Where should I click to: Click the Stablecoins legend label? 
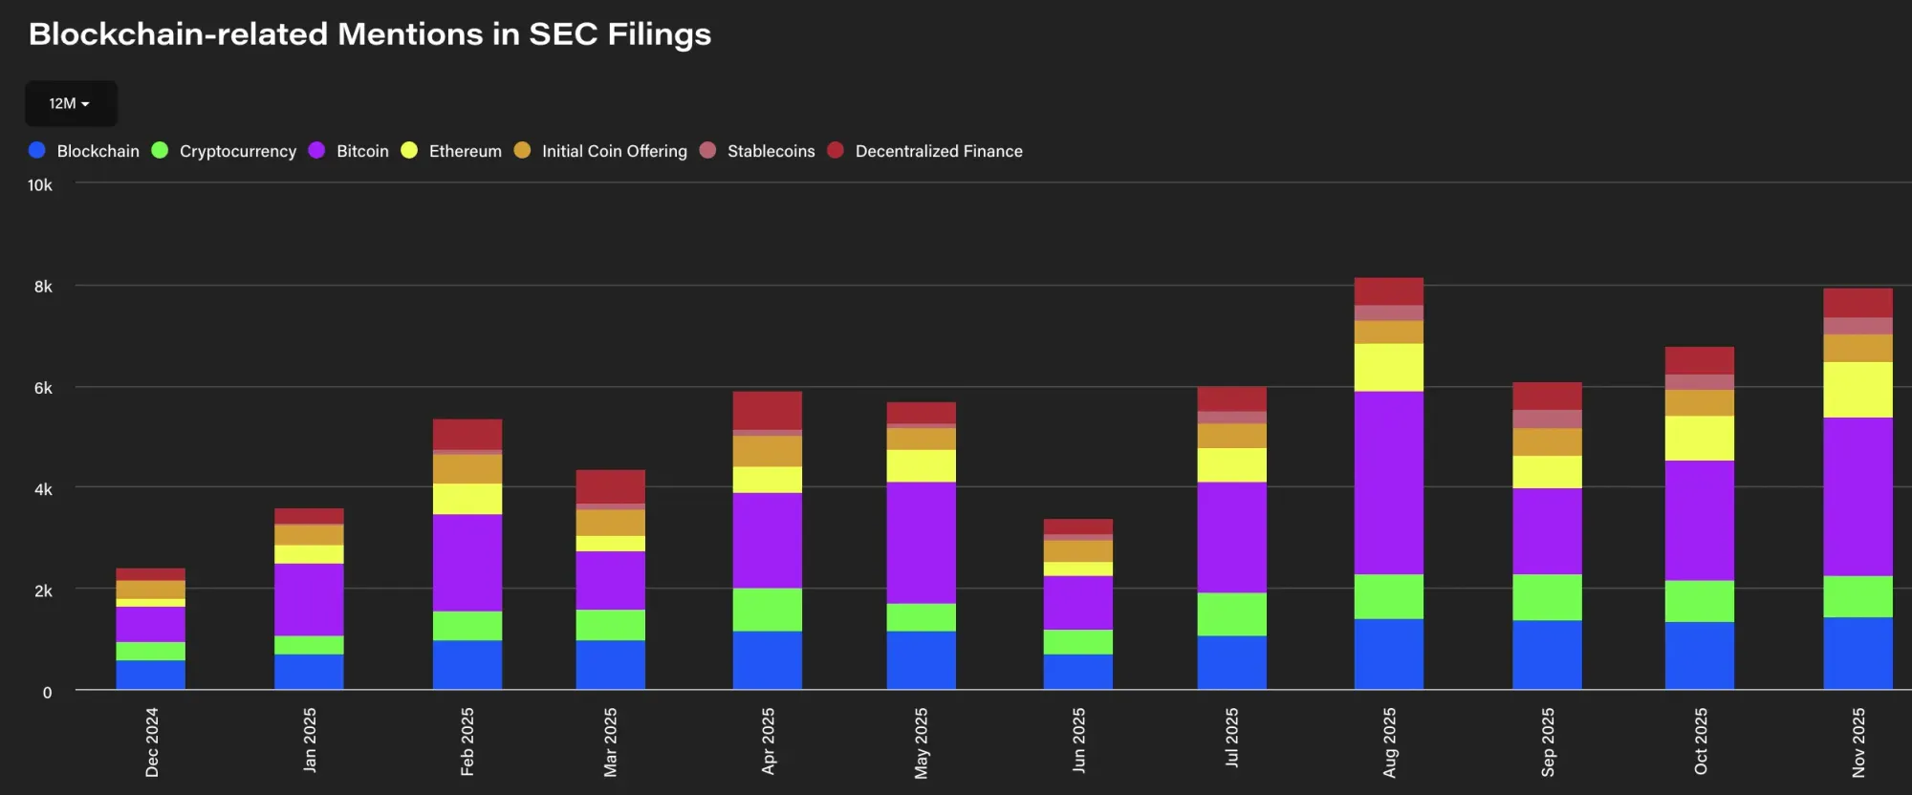pyautogui.click(x=771, y=151)
